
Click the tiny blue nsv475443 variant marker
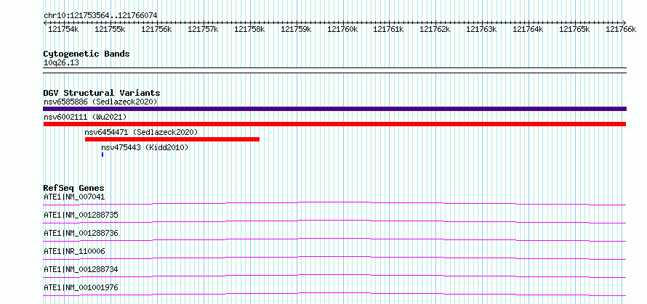coord(103,155)
